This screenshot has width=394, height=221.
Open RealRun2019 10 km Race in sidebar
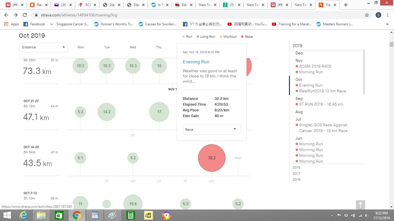point(322,91)
